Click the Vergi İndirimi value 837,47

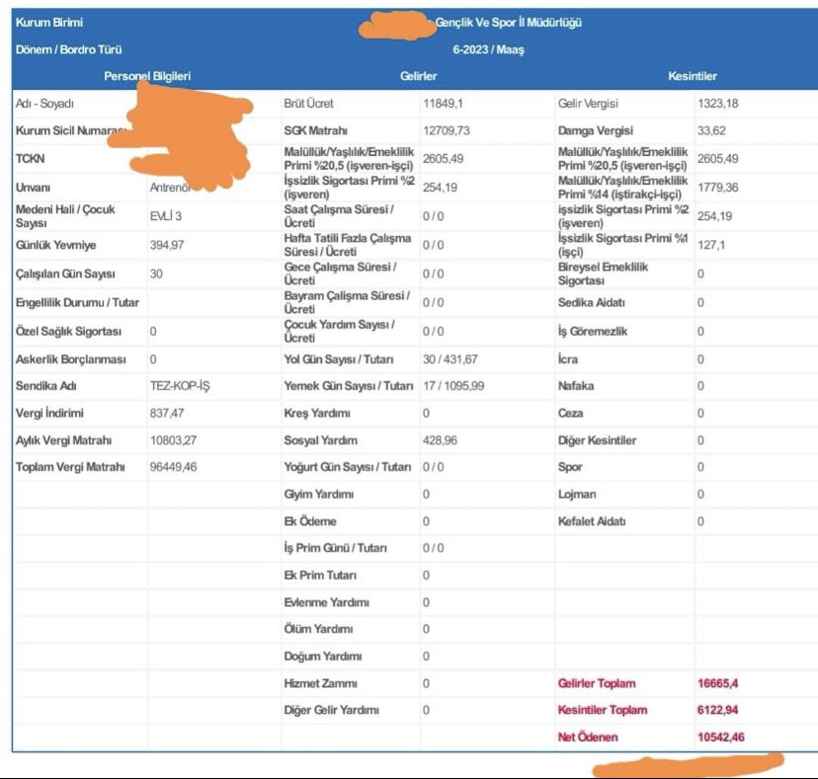coord(167,413)
